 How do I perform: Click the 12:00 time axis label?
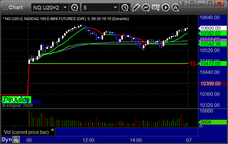pyautogui.click(x=88, y=140)
